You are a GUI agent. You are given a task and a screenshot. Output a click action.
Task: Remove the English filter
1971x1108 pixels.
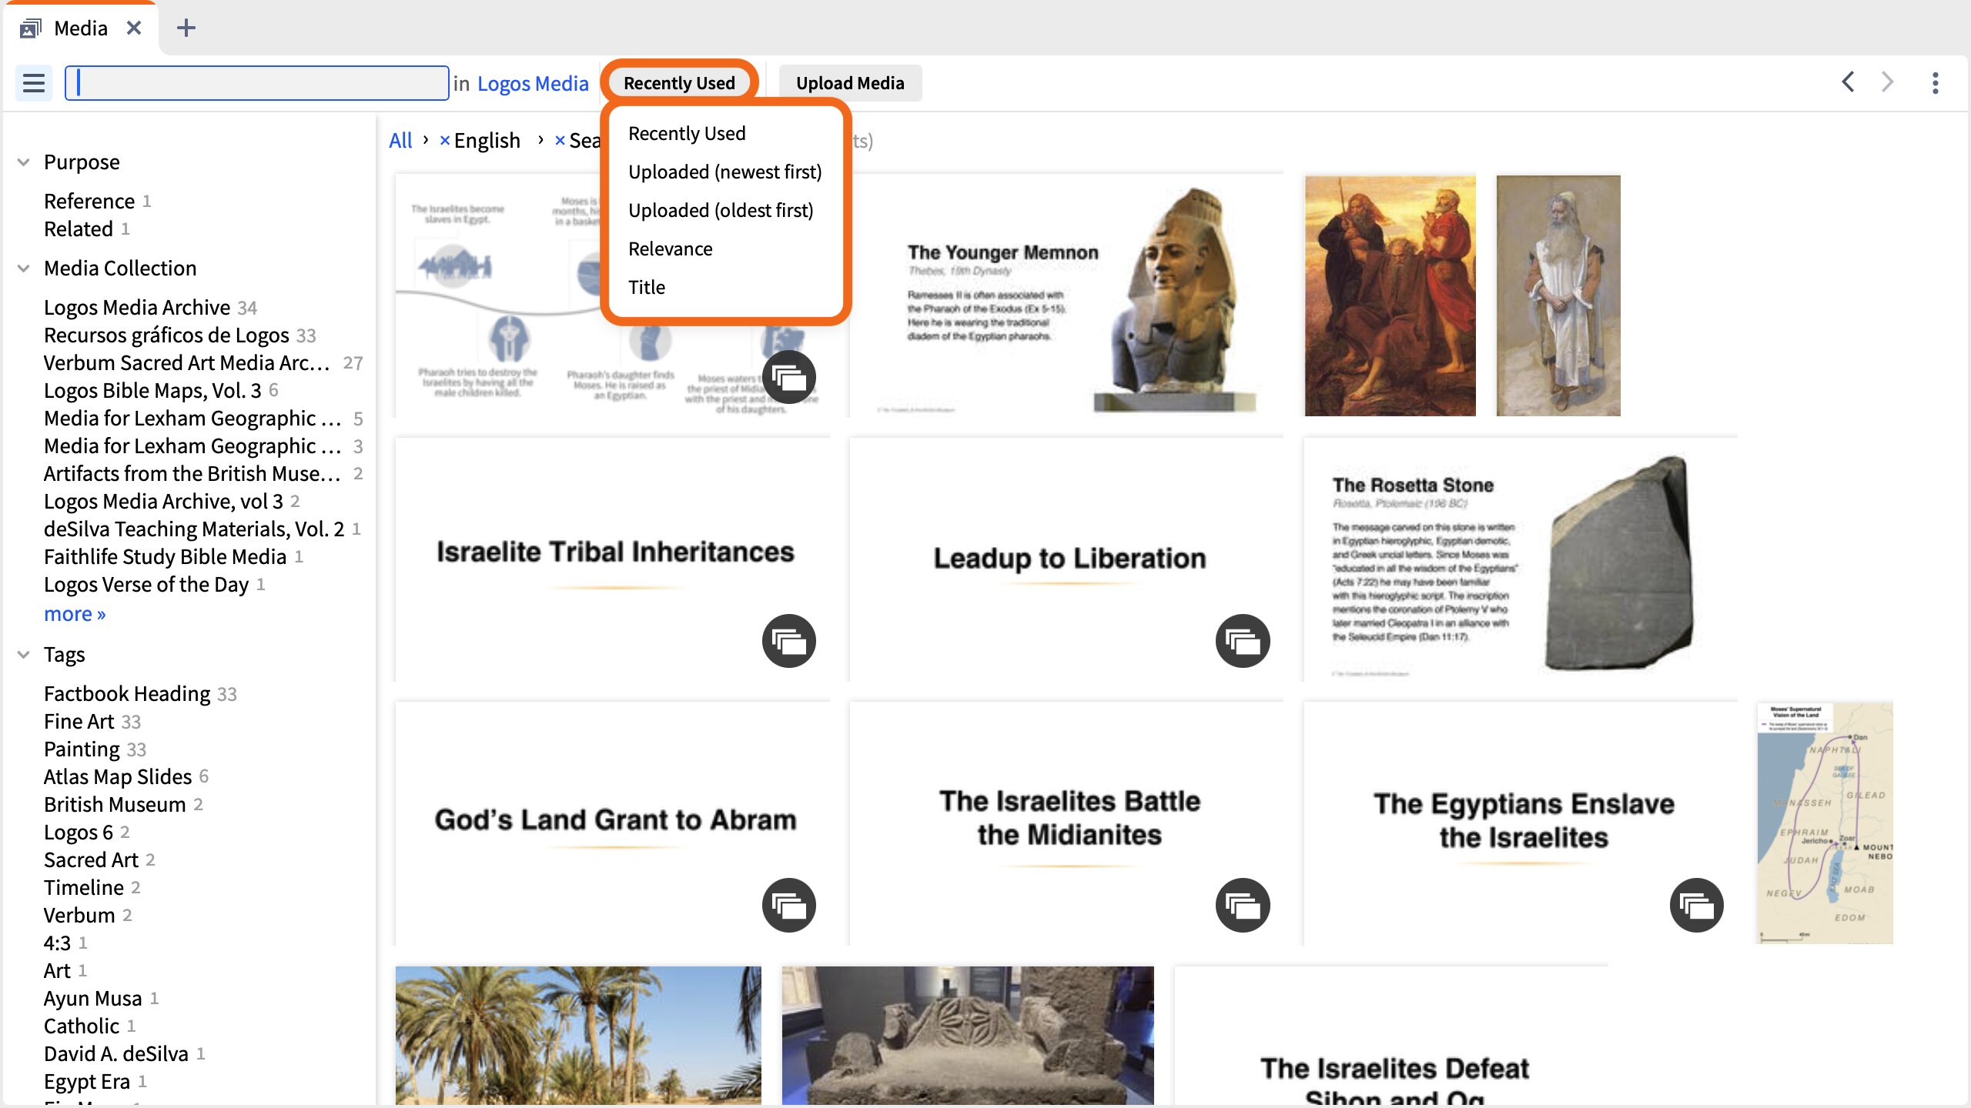pyautogui.click(x=444, y=141)
